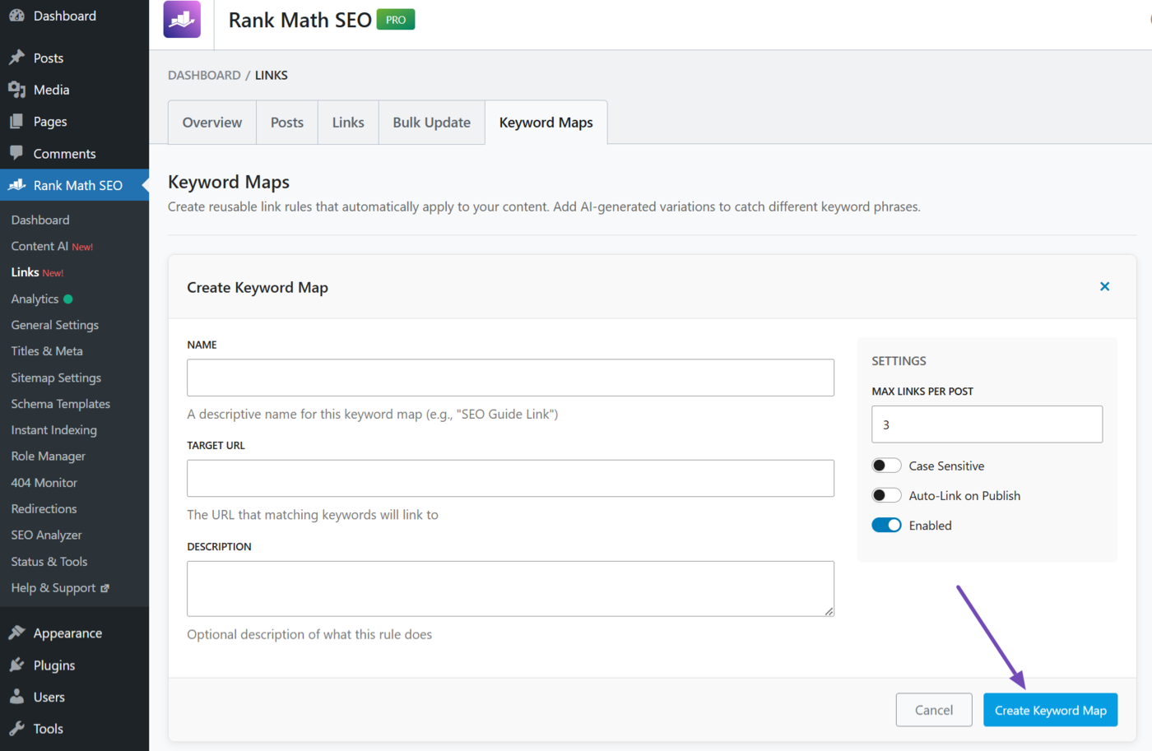
Task: Select the Plugins icon in sidebar
Action: 17,665
